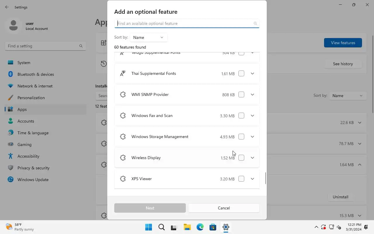Expand Windows Storage Management details

pyautogui.click(x=252, y=137)
